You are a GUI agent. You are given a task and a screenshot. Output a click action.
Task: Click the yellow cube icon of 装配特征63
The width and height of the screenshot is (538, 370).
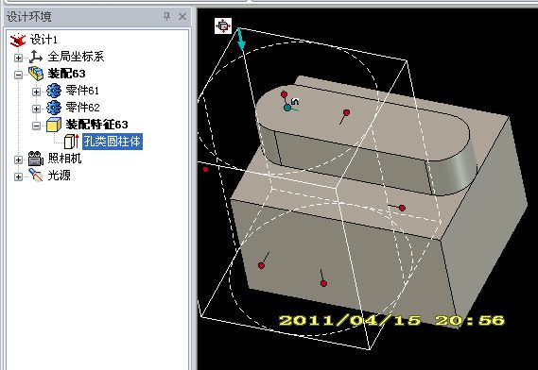(x=54, y=125)
